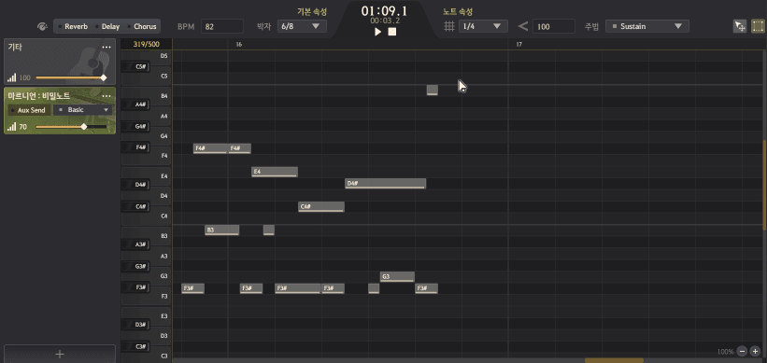Click the E4 white piano key
The width and height of the screenshot is (767, 363).
pyautogui.click(x=160, y=175)
